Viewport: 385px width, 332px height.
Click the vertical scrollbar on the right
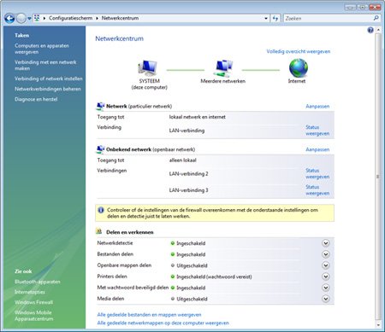[x=378, y=177]
